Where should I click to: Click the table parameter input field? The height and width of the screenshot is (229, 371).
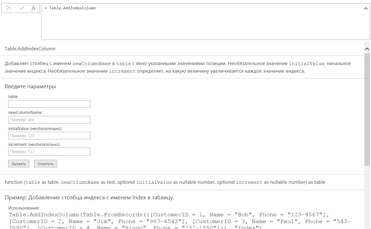click(49, 104)
